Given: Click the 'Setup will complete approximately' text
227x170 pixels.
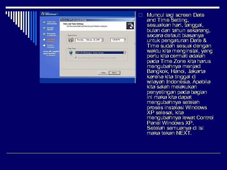Looking at the screenshot, I should 51,53.
